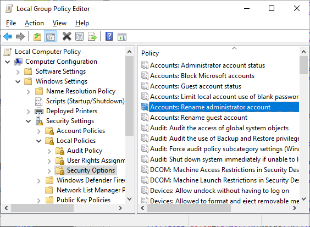Click the blue Help question mark icon

[x=109, y=37]
